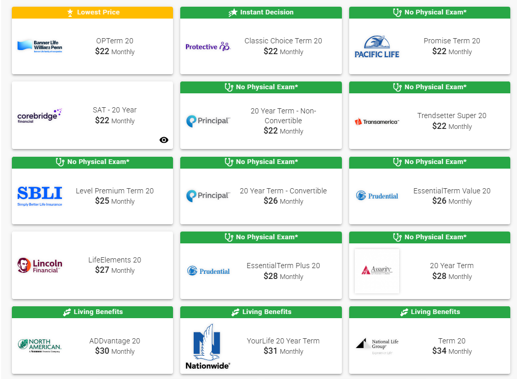Click the $31 Monthly price
The image size is (517, 379).
coord(283,351)
